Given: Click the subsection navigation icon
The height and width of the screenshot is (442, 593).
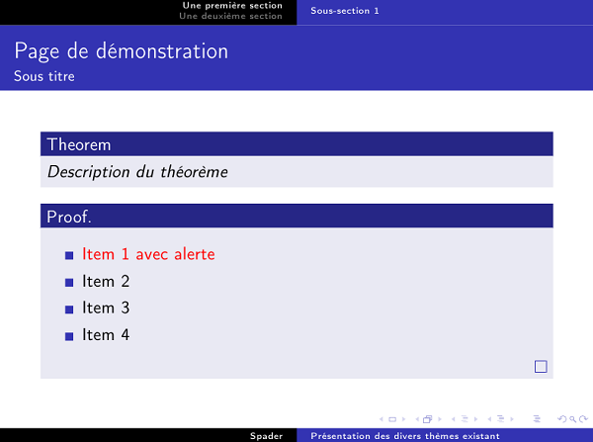Looking at the screenshot, I should click(465, 419).
